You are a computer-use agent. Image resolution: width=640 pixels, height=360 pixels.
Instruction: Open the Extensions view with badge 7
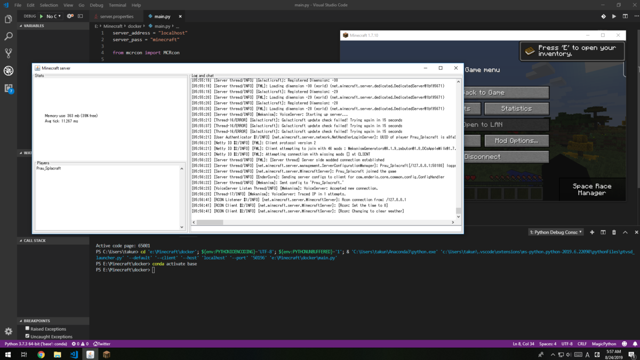click(x=9, y=88)
